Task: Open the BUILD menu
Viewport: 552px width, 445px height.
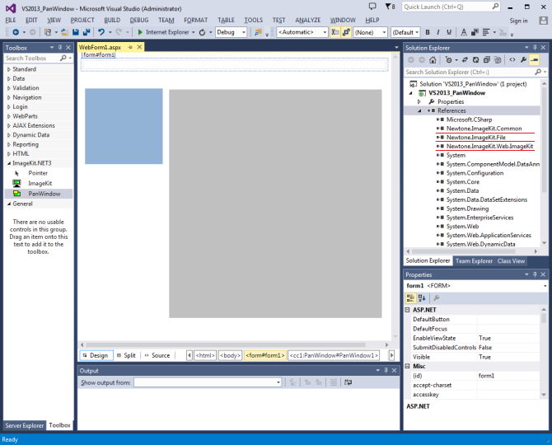Action: coord(112,20)
